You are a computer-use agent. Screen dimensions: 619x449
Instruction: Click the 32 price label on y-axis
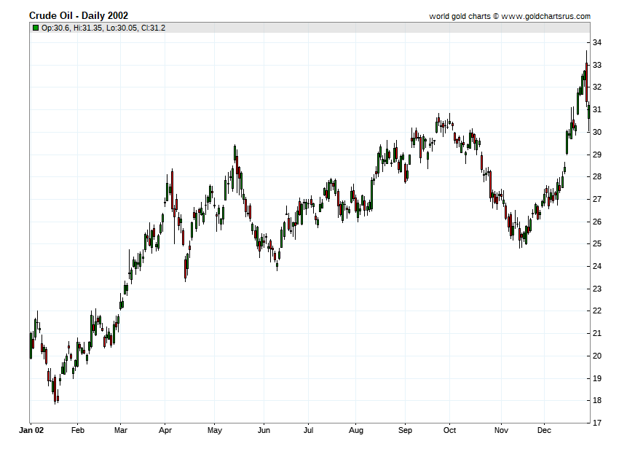click(597, 87)
